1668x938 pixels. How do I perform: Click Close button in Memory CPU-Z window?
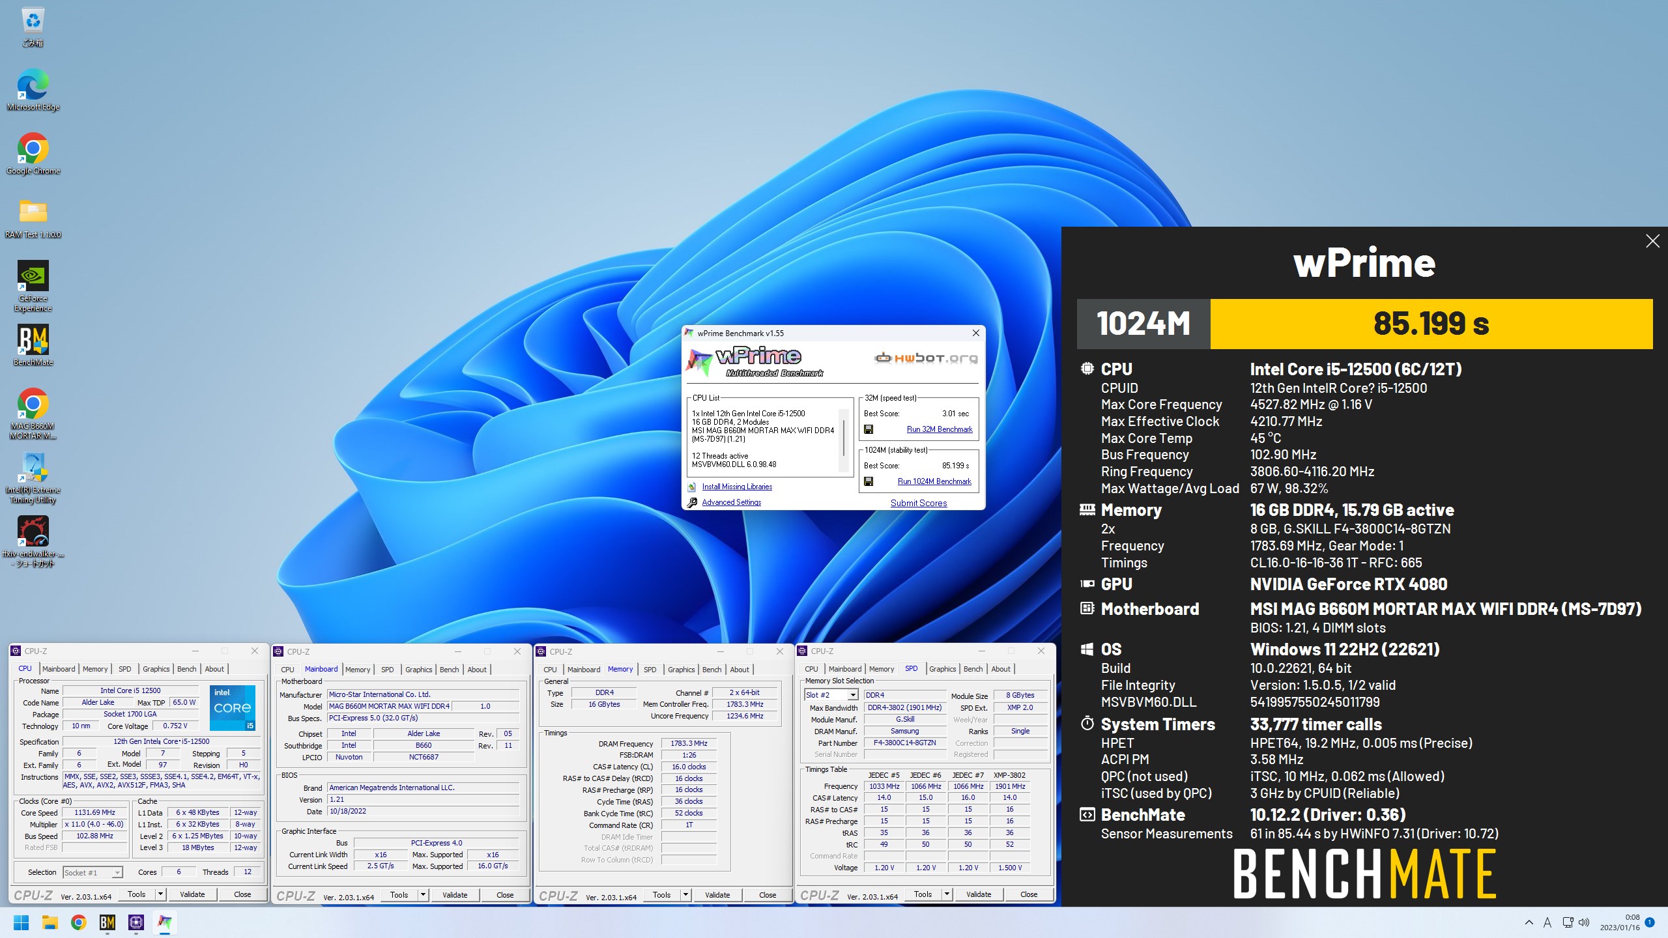pyautogui.click(x=768, y=895)
